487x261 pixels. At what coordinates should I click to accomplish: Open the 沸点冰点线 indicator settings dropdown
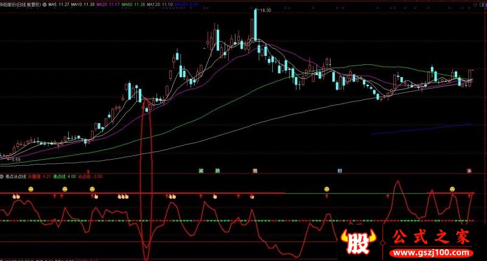pyautogui.click(x=2, y=177)
